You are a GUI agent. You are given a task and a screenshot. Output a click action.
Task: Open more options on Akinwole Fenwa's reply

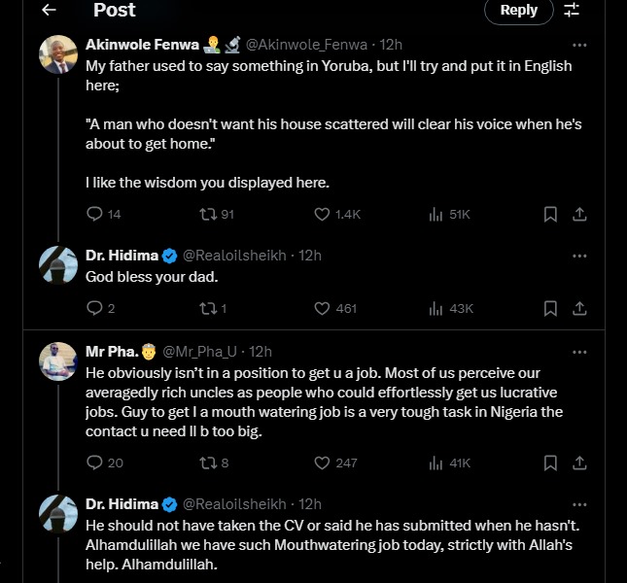click(579, 45)
